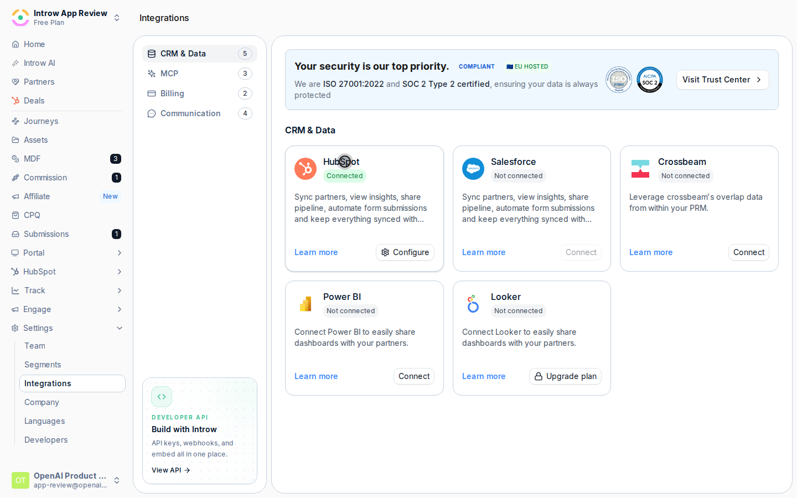Expand the Track menu chevron
This screenshot has width=797, height=498.
[x=120, y=290]
